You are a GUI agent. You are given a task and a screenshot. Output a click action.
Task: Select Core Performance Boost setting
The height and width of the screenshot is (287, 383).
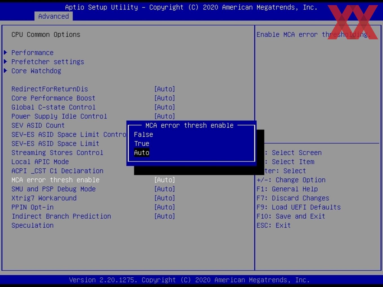click(53, 98)
